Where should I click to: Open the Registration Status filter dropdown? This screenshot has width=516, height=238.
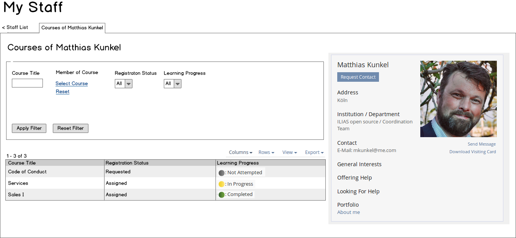click(124, 84)
